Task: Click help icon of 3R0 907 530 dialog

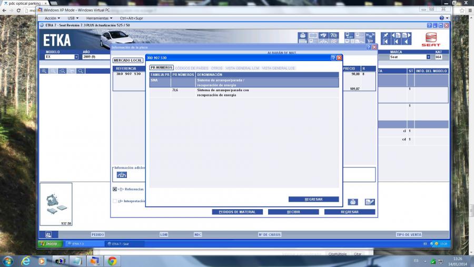Action: (333, 57)
